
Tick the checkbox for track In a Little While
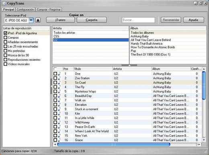55,118
